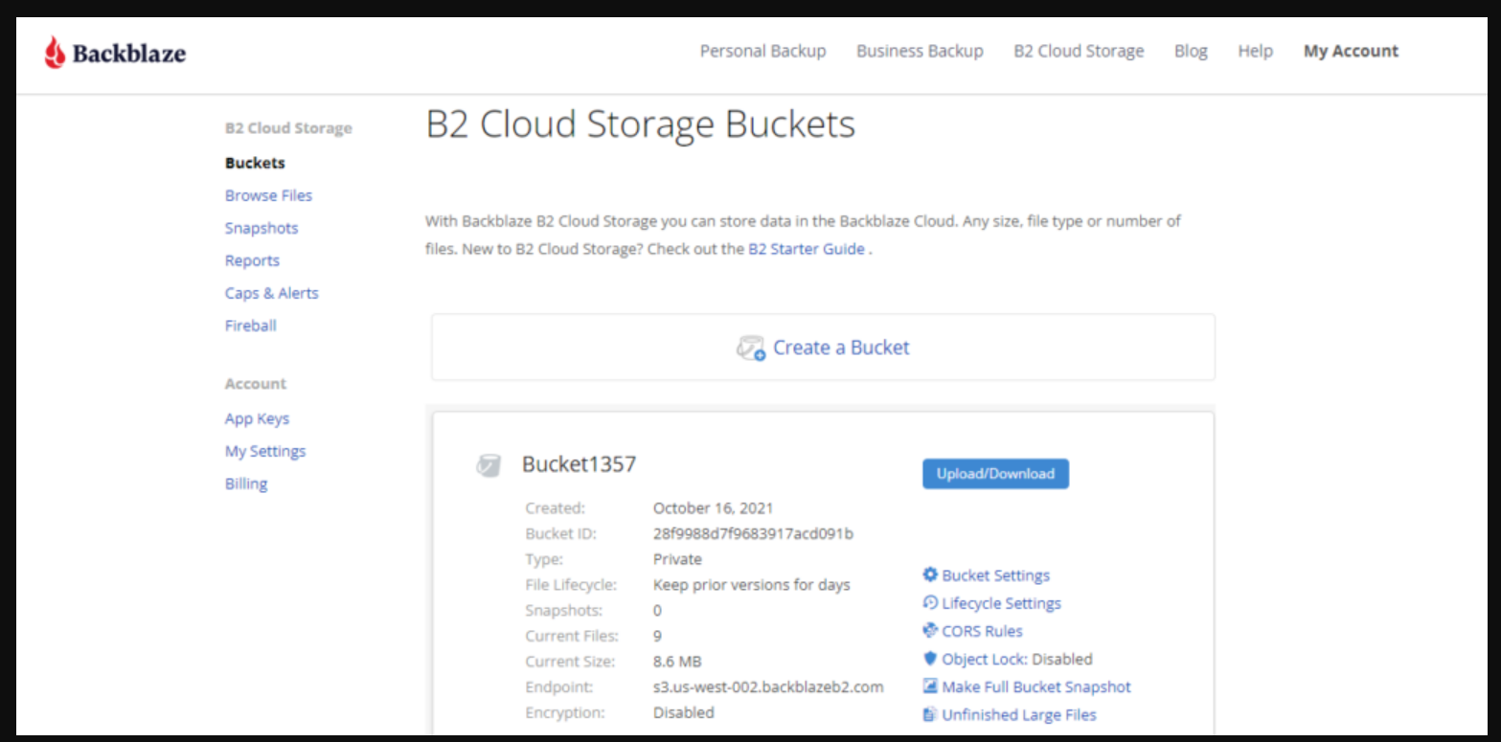Switch to the B2 Cloud Storage tab
The image size is (1501, 742).
pos(1078,51)
